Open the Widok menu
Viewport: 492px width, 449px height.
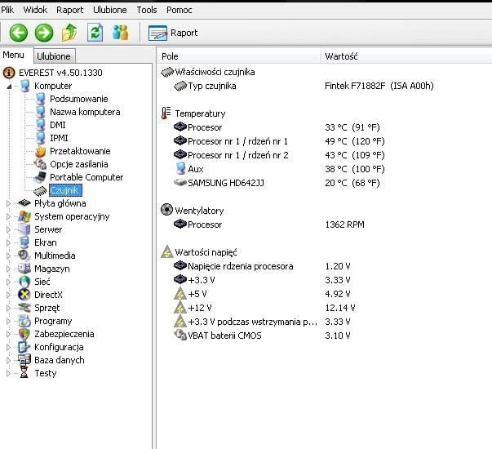(35, 10)
